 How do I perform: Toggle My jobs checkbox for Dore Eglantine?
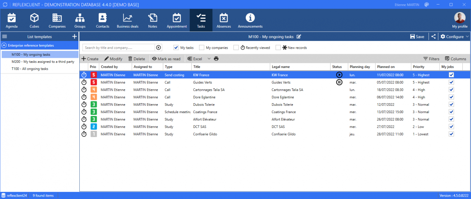point(451,97)
